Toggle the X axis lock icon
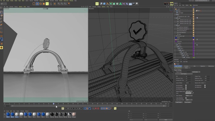215x121 pixels. click(x=59, y=4)
